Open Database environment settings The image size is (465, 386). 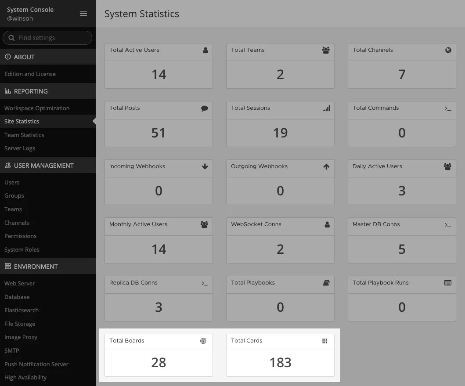pos(17,297)
